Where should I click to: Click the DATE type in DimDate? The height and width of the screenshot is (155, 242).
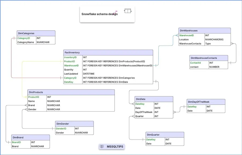click(x=157, y=108)
